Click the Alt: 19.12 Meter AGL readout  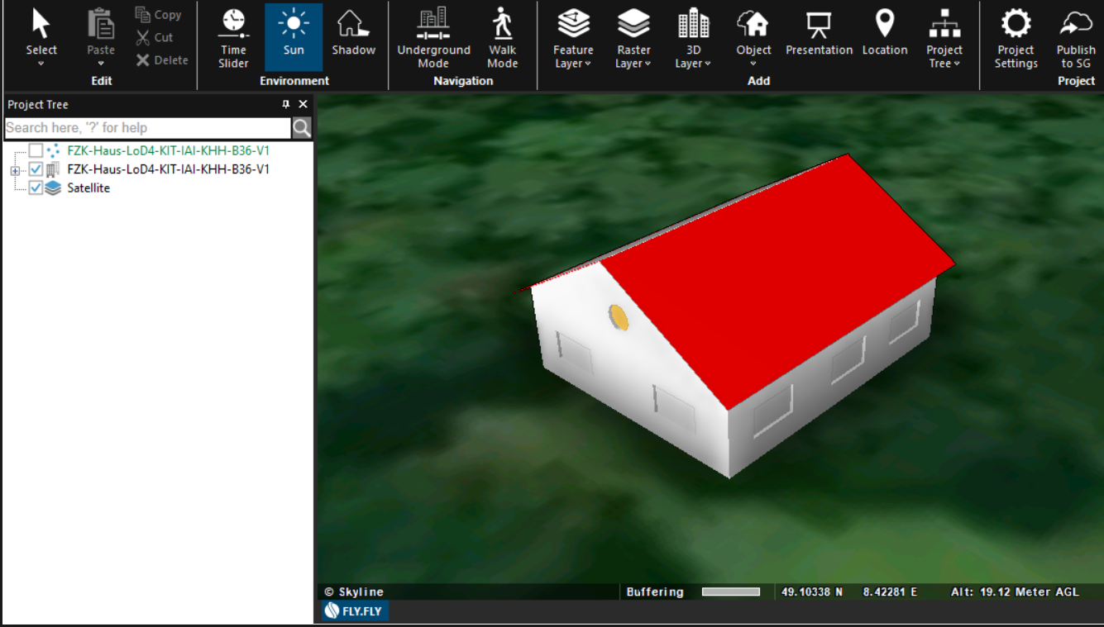point(1015,591)
